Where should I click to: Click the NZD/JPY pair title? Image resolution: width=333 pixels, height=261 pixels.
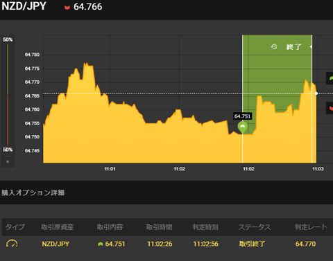point(24,6)
